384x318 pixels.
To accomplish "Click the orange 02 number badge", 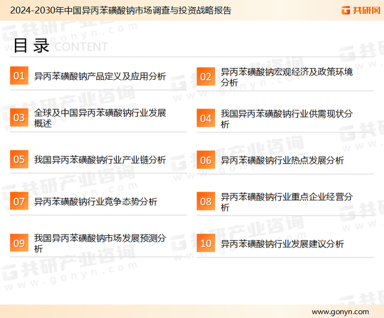I will pos(206,77).
